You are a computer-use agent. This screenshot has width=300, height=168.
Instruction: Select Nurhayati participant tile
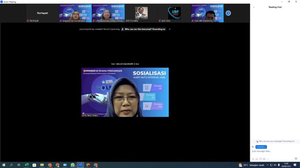tap(42, 13)
